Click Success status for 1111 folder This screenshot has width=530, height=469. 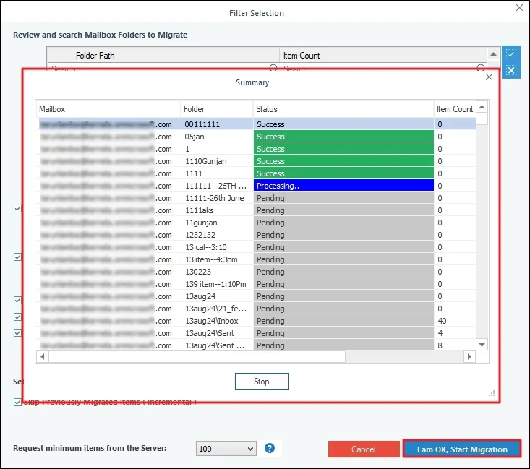(x=343, y=173)
